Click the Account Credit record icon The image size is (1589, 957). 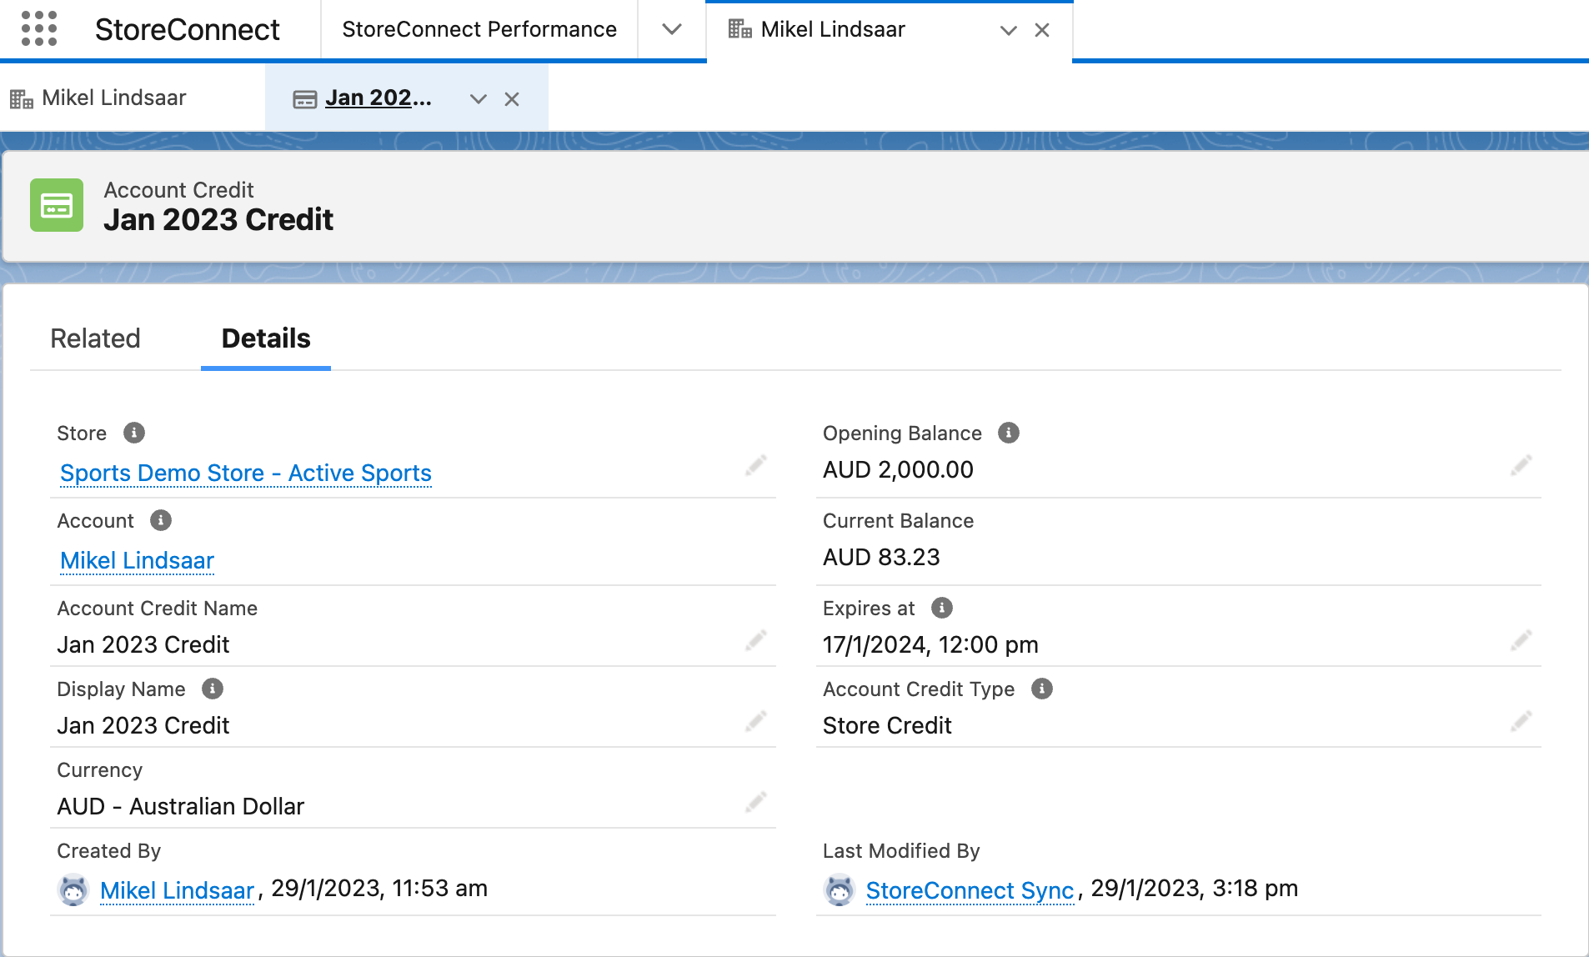coord(57,205)
